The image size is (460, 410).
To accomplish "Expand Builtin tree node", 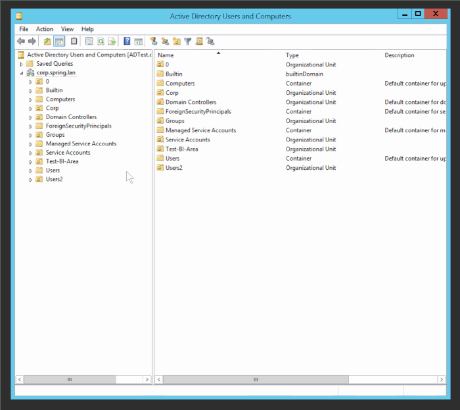I will pos(30,91).
